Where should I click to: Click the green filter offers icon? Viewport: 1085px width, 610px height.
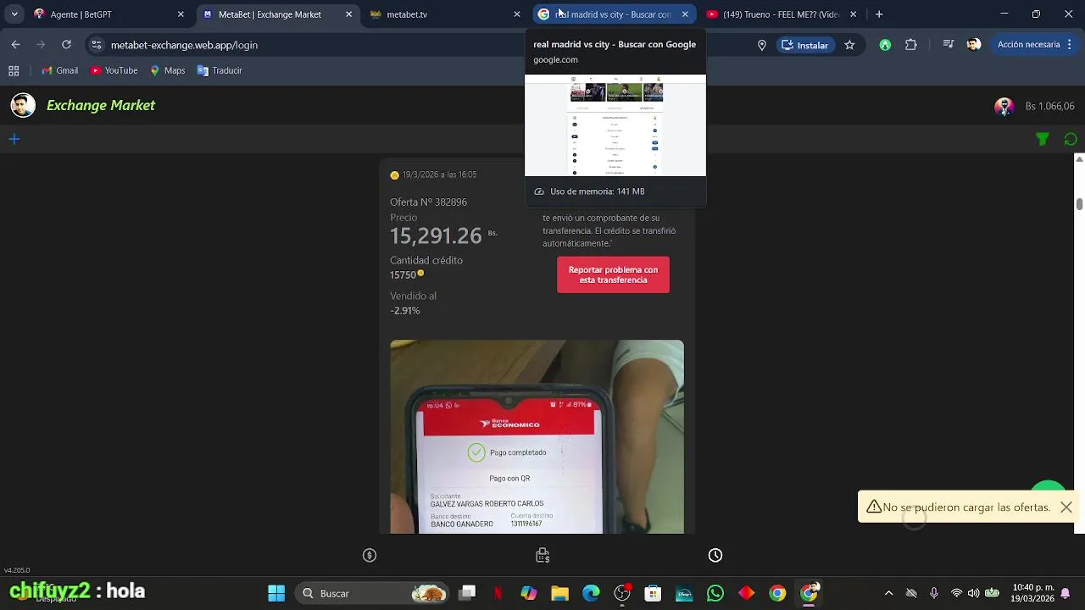pyautogui.click(x=1043, y=140)
